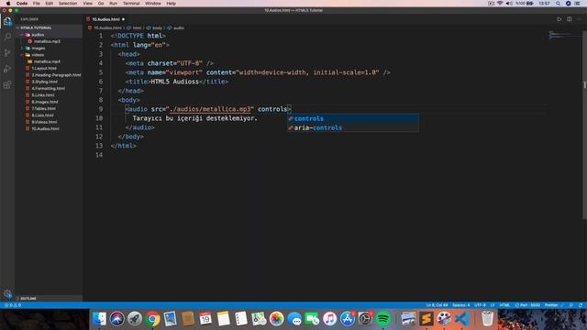
Task: Open Google Chrome from the dock
Action: click(152, 319)
